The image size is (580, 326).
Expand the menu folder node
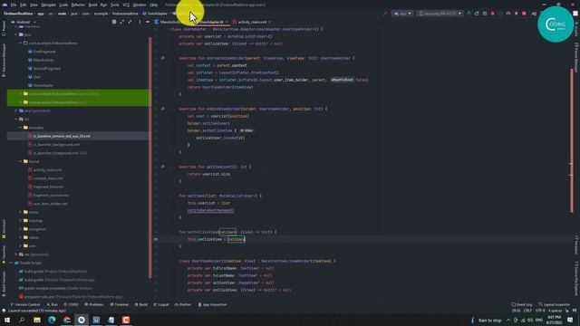click(x=20, y=212)
